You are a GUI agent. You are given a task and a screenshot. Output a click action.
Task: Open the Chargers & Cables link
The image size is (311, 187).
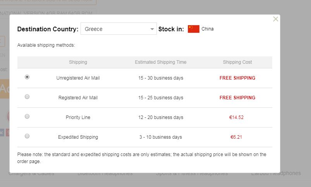pos(31,173)
